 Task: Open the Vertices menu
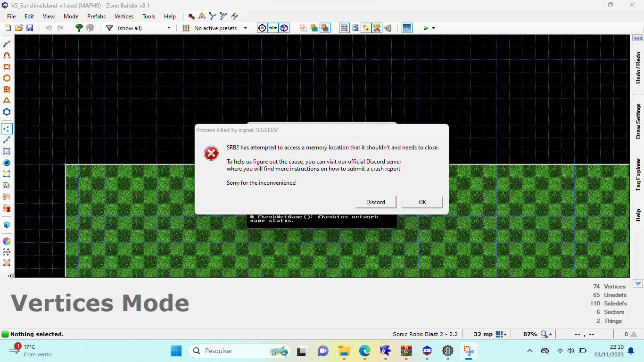[x=124, y=16]
